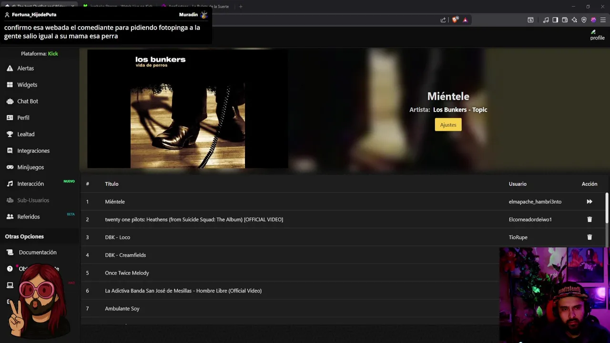The image size is (610, 343).
Task: Click the yellow Ajustes button
Action: (448, 125)
